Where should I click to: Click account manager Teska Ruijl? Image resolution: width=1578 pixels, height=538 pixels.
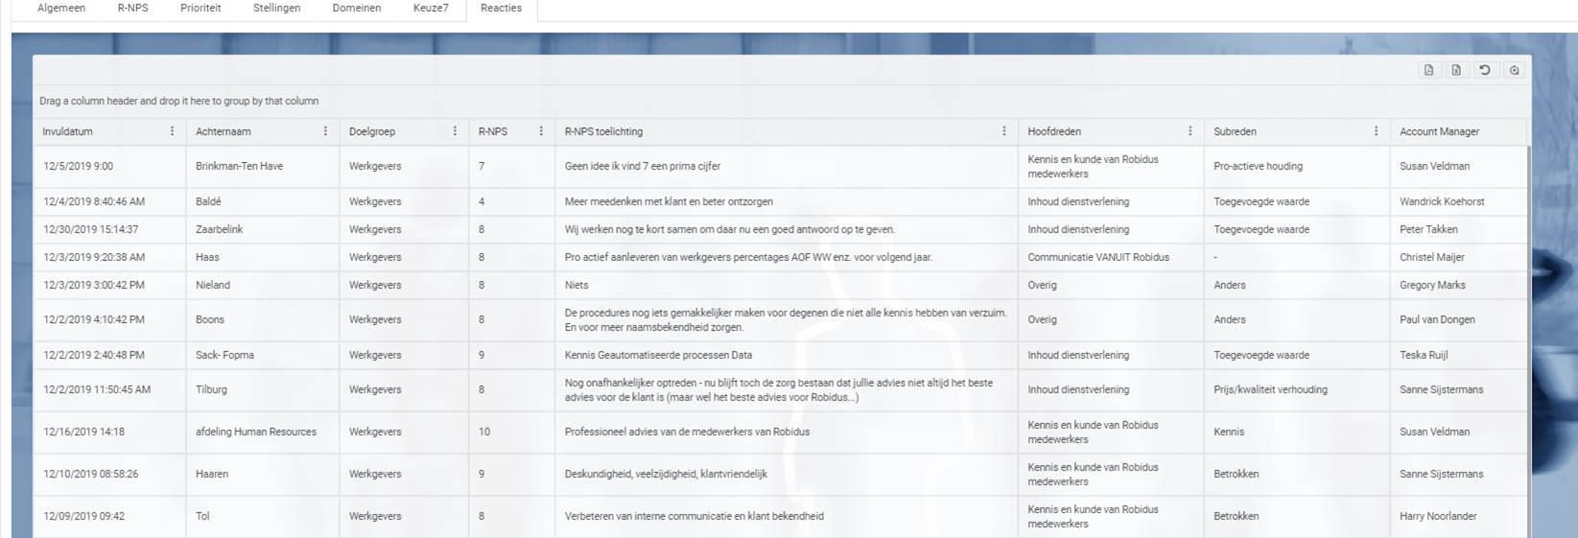click(1424, 355)
